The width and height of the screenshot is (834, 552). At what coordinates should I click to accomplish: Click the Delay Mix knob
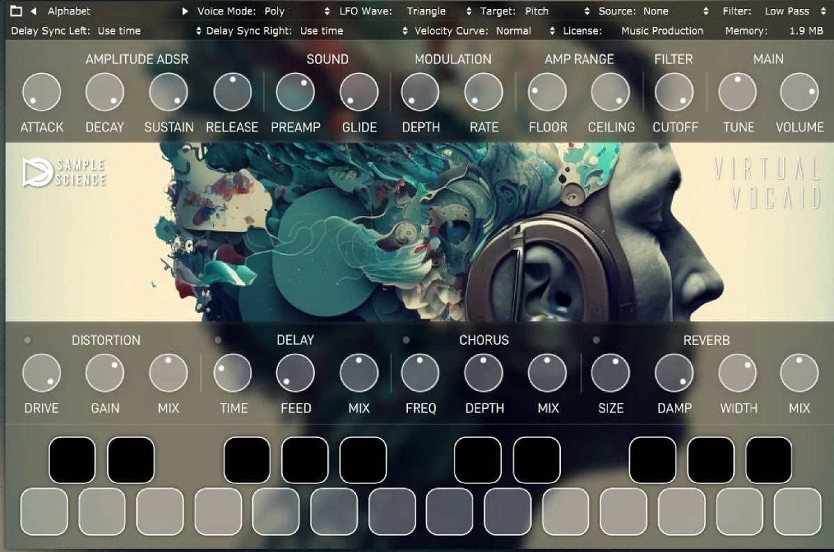click(359, 373)
